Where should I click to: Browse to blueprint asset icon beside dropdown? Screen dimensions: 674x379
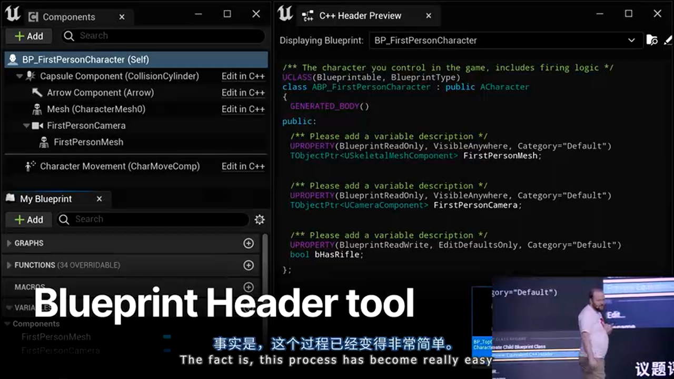(652, 41)
